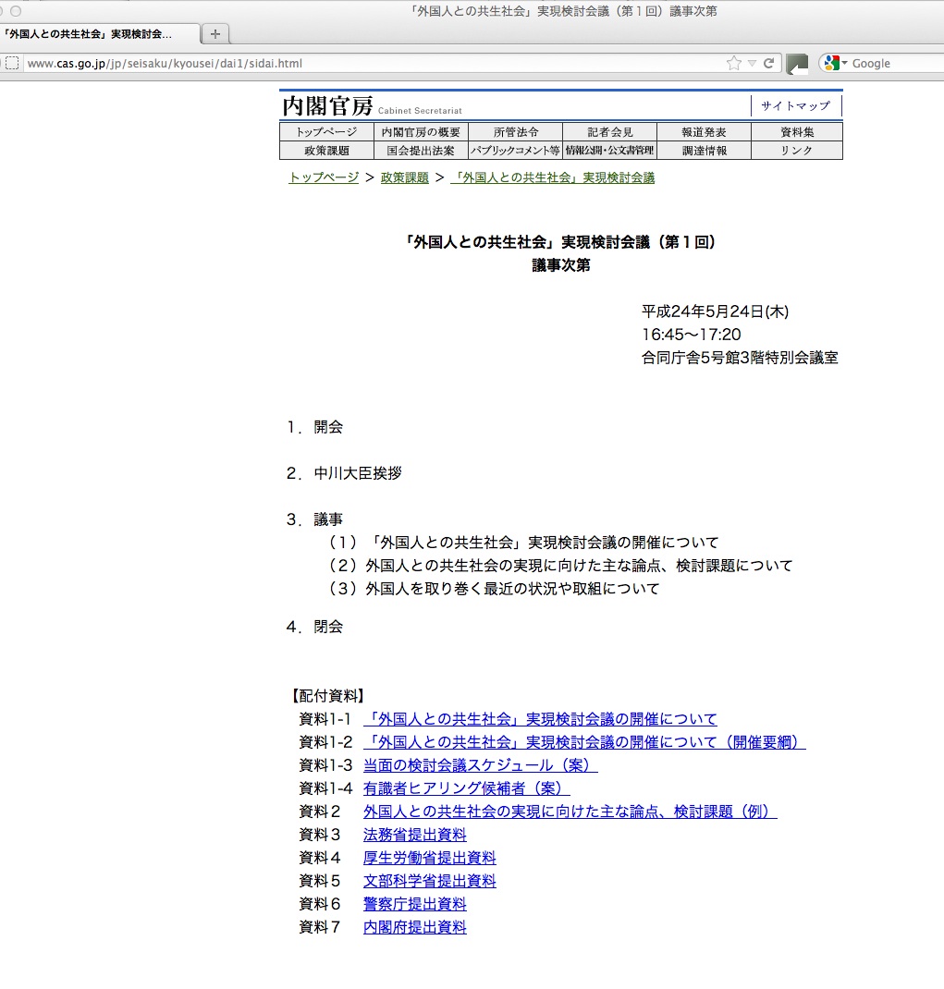The image size is (944, 989).
Task: Open 内閣官房の概要 menu item
Action: point(421,132)
